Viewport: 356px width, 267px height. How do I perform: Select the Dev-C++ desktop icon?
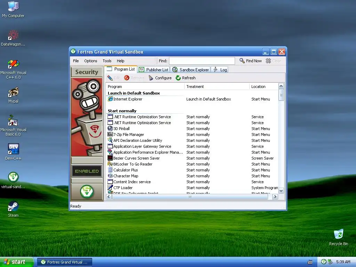tap(13, 152)
